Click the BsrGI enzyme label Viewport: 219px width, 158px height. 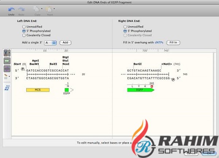[138, 64]
